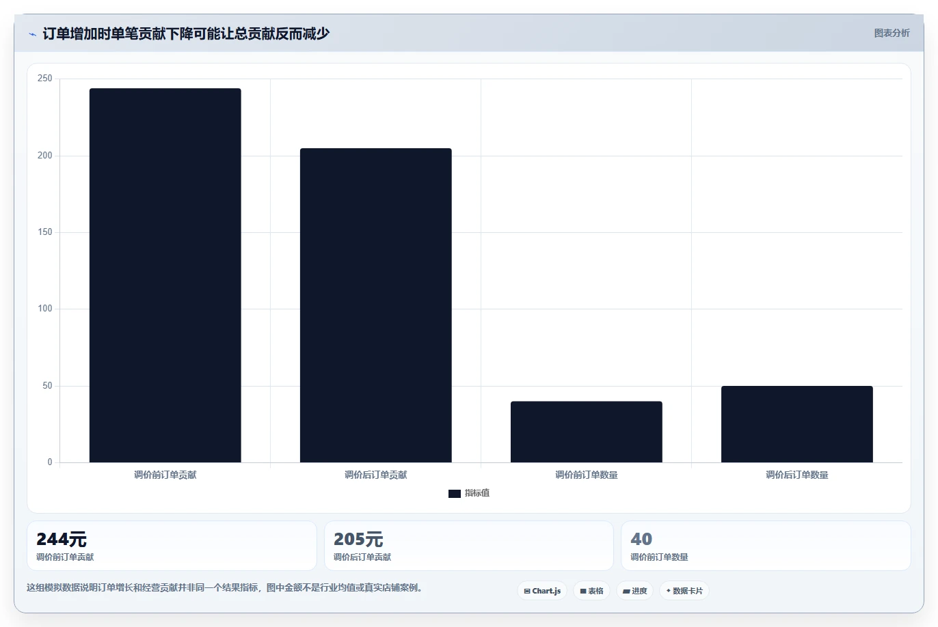938x627 pixels.
Task: Click the 图表分析 label in the header
Action: tap(892, 33)
